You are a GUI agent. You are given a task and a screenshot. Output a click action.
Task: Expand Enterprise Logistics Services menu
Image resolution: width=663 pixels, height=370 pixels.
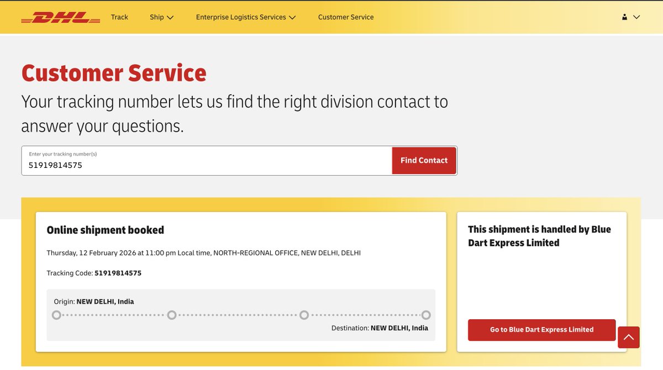(246, 17)
